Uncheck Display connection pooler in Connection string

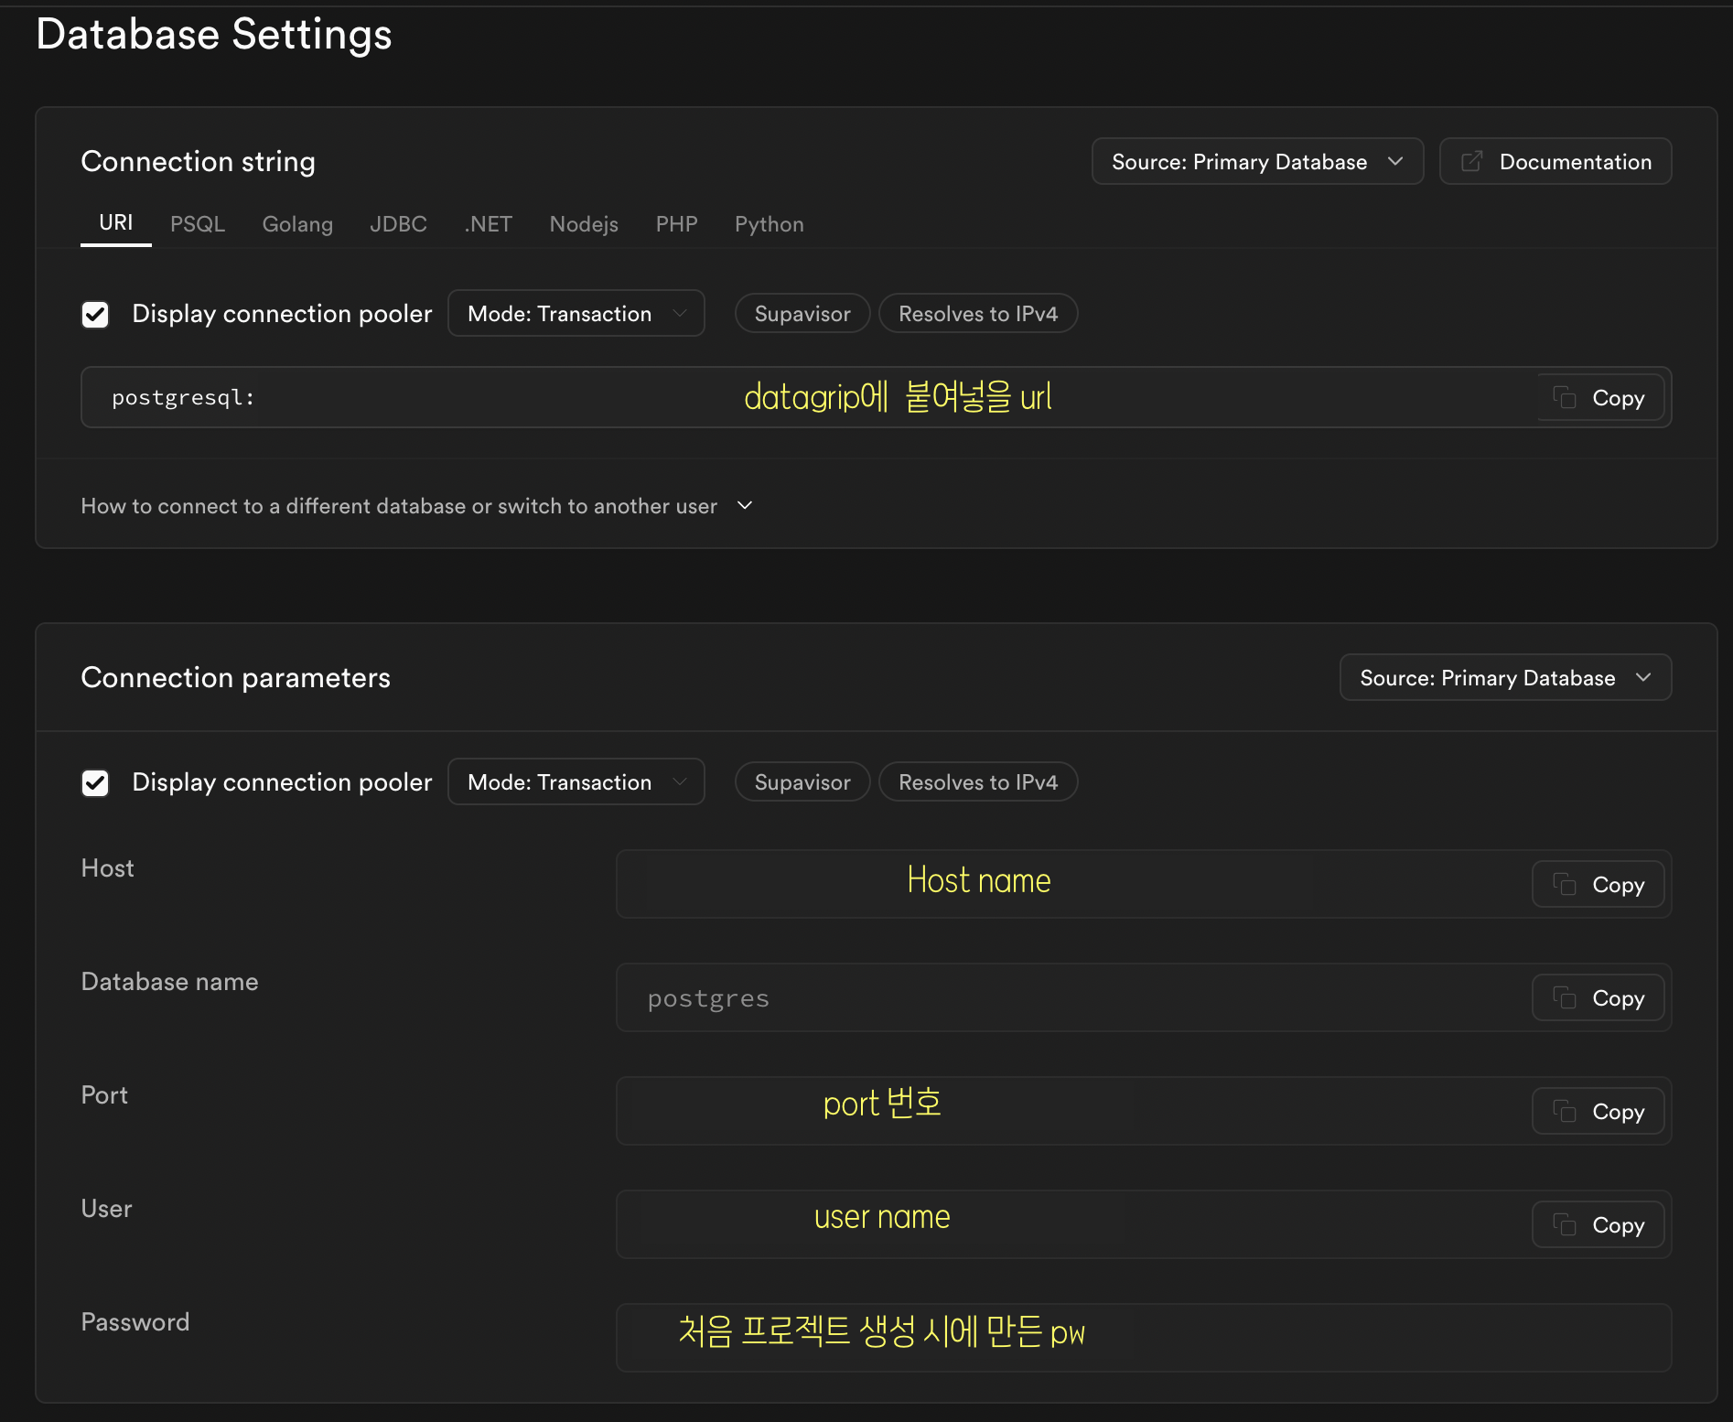pyautogui.click(x=95, y=315)
